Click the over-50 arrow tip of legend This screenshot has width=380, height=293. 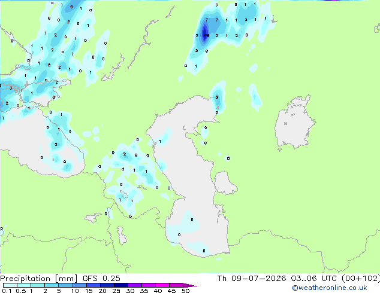click(190, 285)
